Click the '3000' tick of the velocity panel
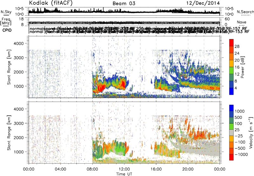 pyautogui.click(x=18, y=123)
